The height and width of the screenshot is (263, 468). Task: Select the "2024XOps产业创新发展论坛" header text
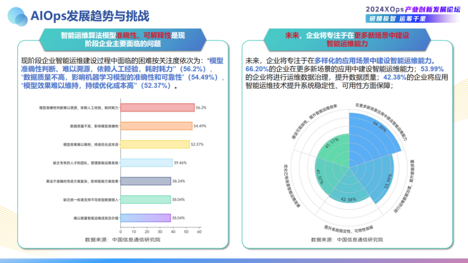tap(413, 10)
